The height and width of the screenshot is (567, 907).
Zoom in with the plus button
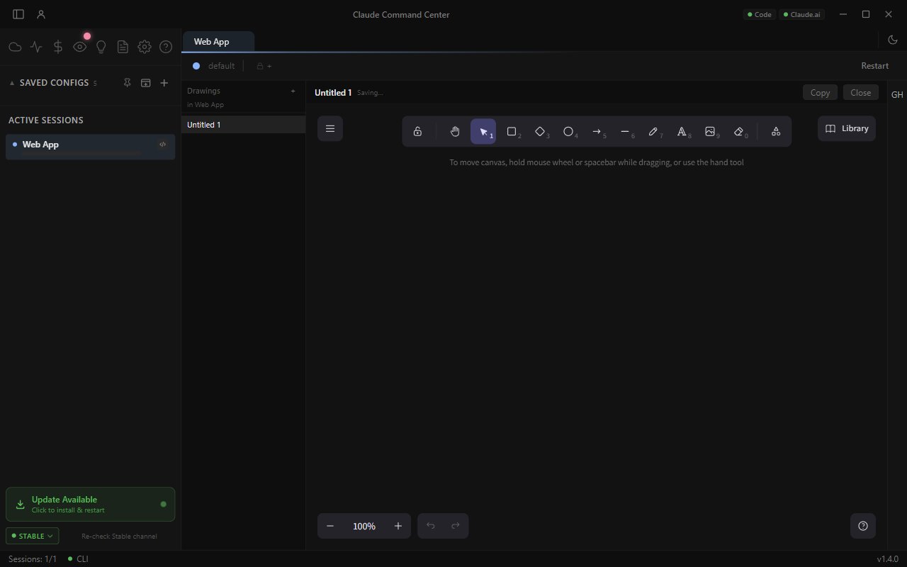pos(398,526)
